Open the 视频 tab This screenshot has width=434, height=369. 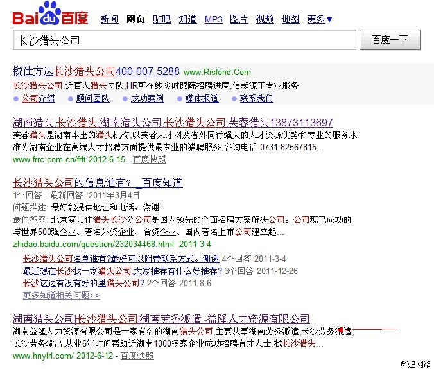click(265, 19)
